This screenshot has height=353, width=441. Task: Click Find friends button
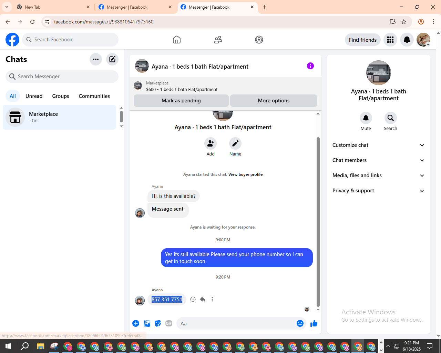(363, 40)
